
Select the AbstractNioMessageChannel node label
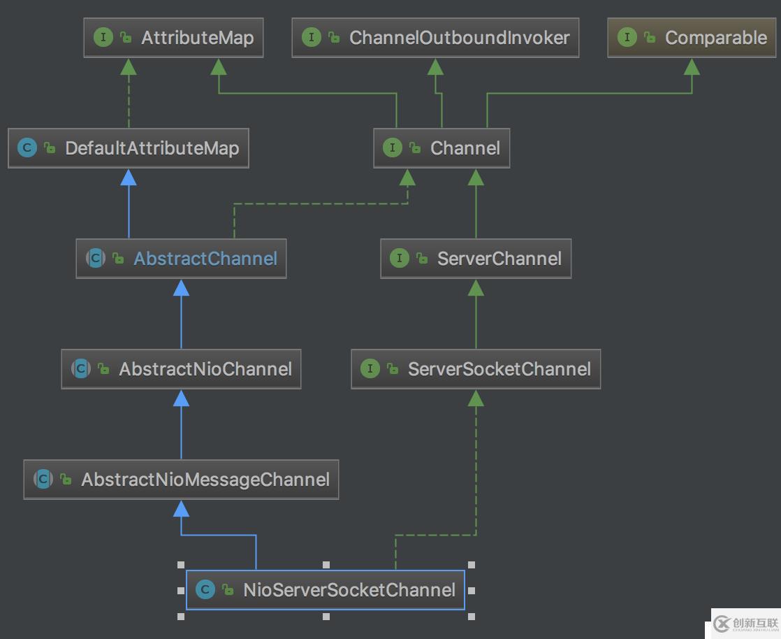tap(205, 480)
